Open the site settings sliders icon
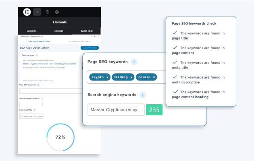Screen dimensions: 254x161 47,12
